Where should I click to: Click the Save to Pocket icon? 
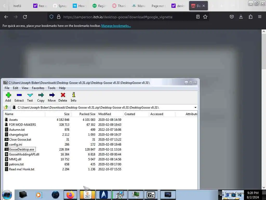(232, 17)
